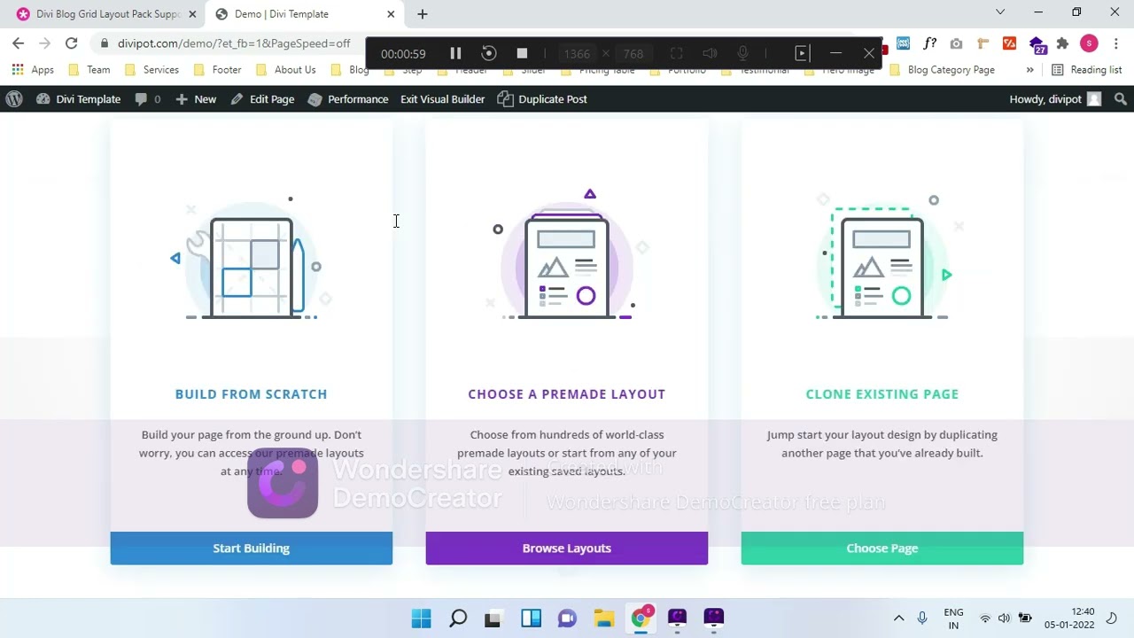Open Windows taskbar search

click(458, 618)
